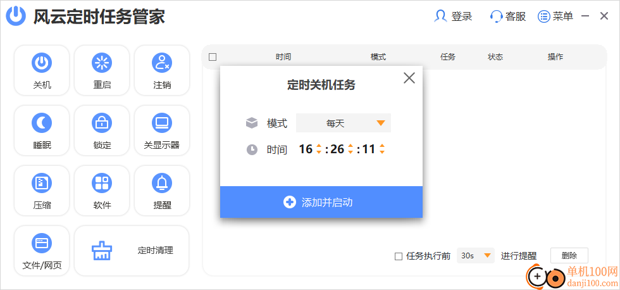
Task: Click the 状态 column header
Action: pos(495,57)
